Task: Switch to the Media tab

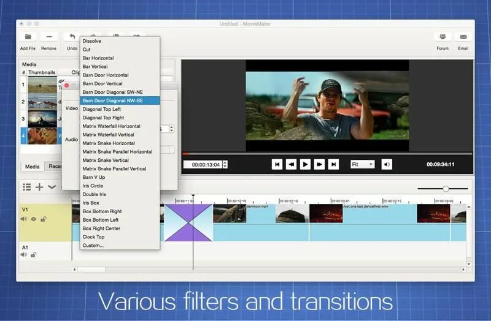Action: click(33, 167)
